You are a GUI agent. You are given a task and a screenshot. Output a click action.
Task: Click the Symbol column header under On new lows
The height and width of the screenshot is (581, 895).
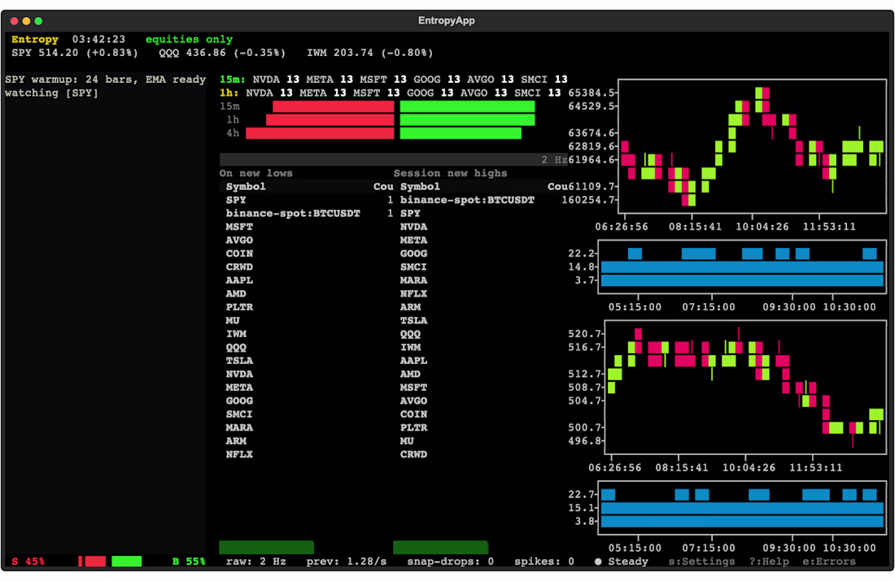pos(246,186)
